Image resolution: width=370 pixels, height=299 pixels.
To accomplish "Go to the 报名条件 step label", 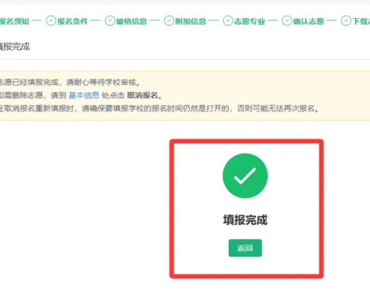I will coord(73,21).
